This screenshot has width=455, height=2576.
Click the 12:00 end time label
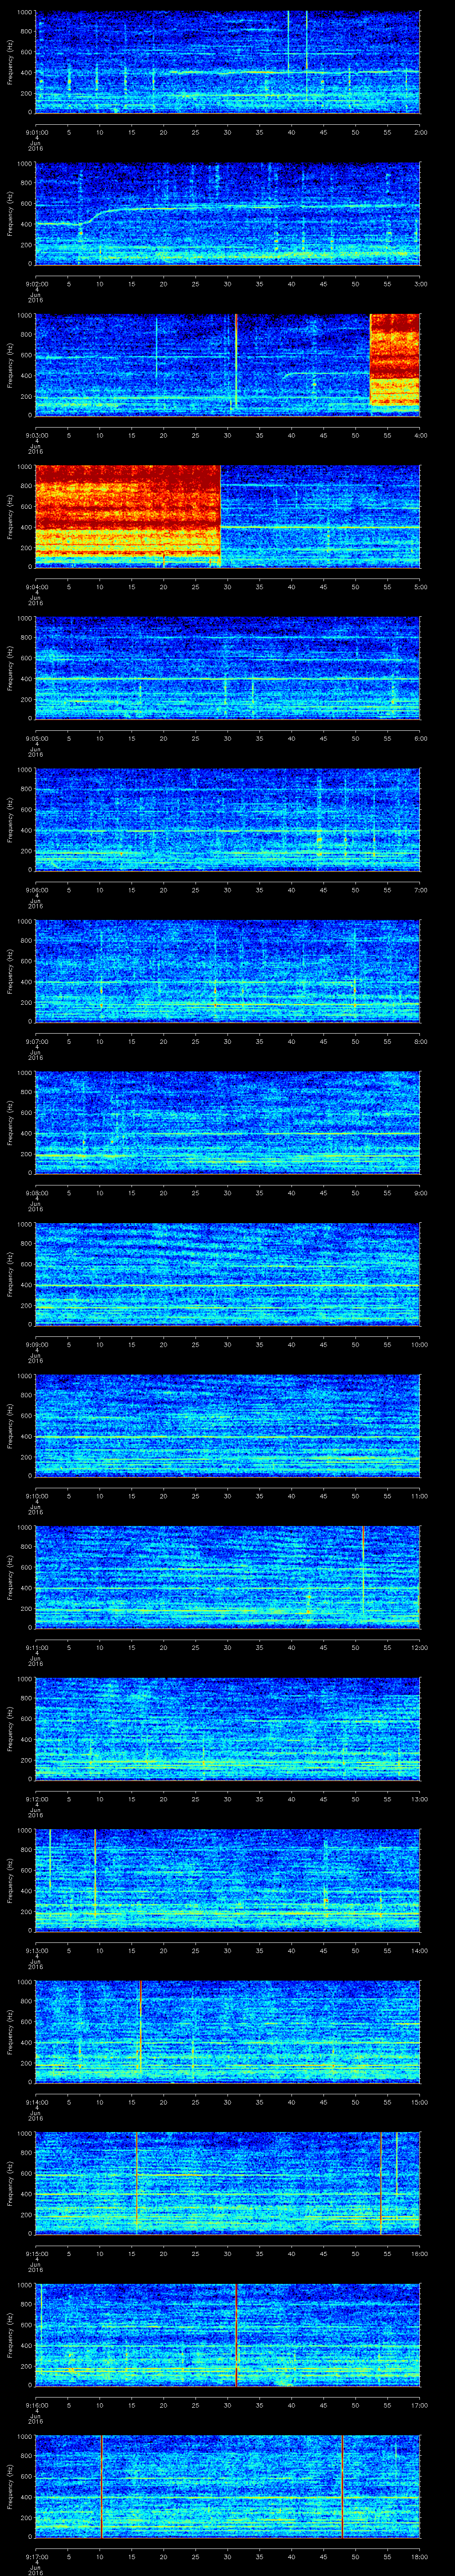[419, 1647]
